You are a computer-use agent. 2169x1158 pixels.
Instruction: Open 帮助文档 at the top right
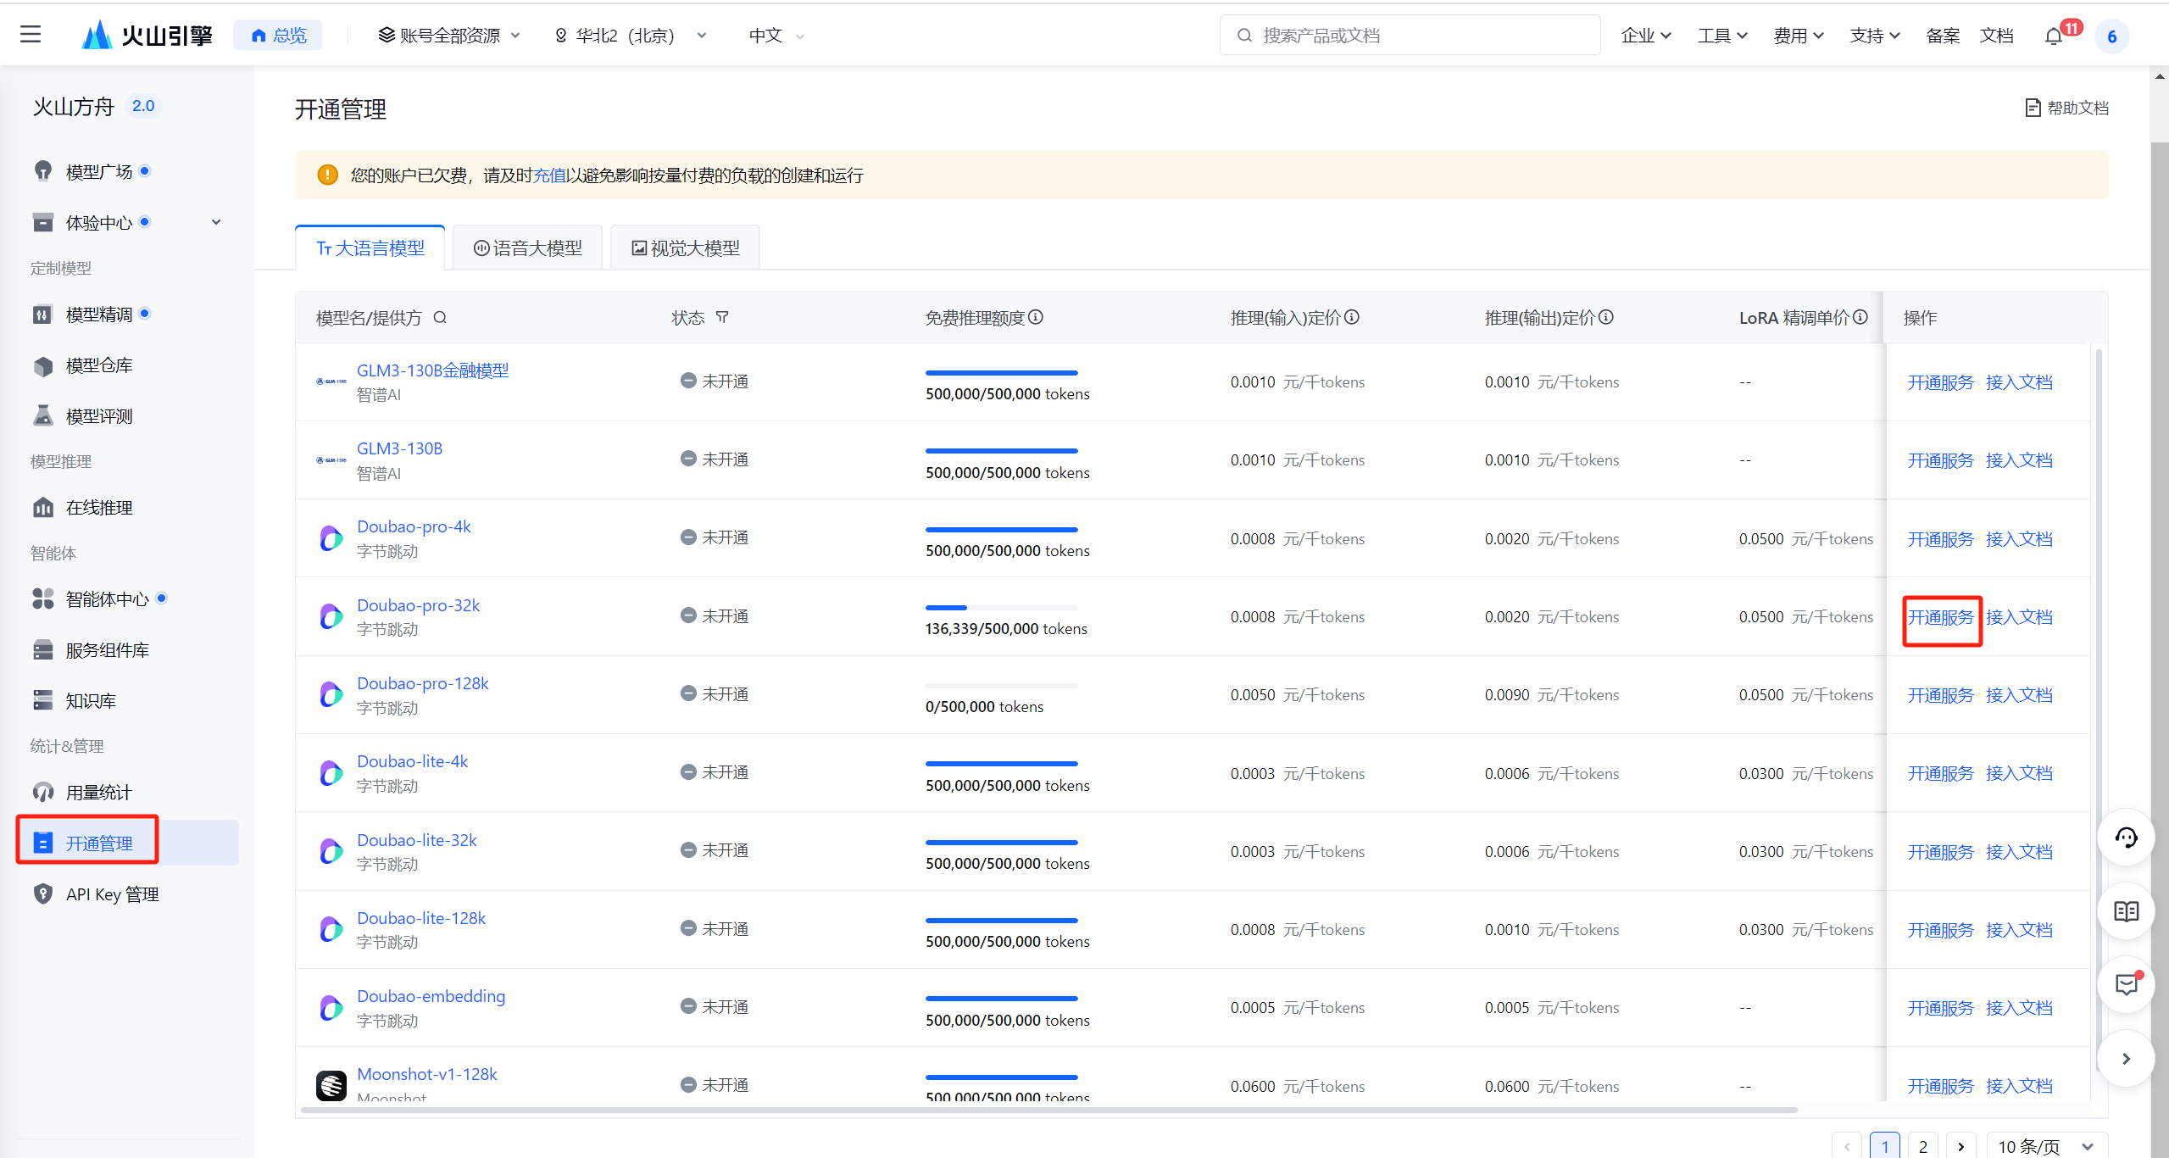pyautogui.click(x=2066, y=108)
